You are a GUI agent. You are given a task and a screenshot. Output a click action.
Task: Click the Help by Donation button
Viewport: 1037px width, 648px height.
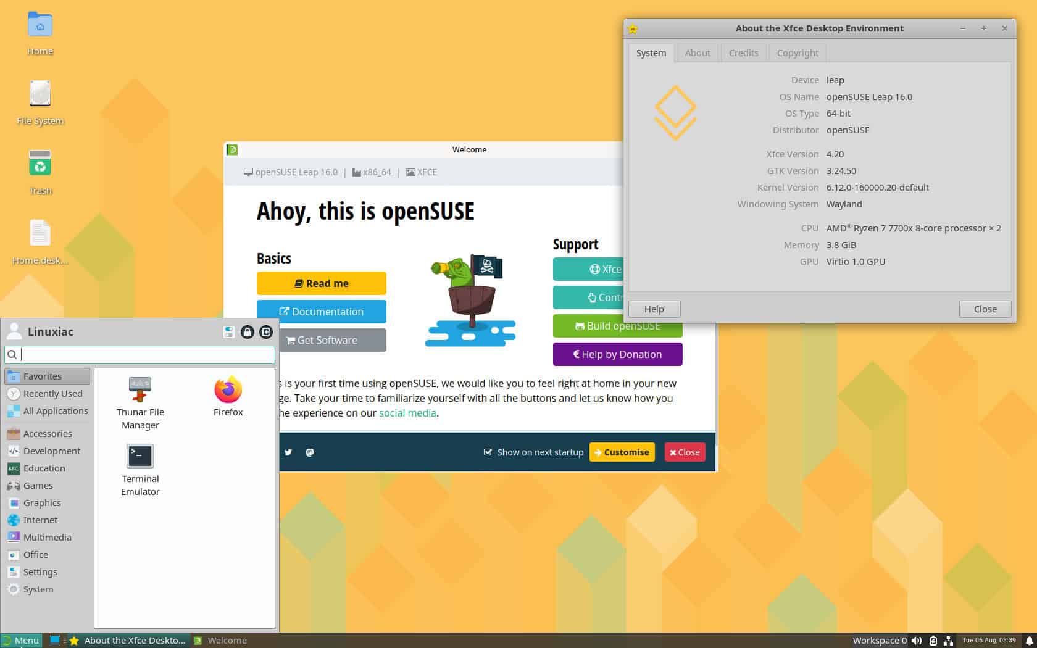(617, 354)
